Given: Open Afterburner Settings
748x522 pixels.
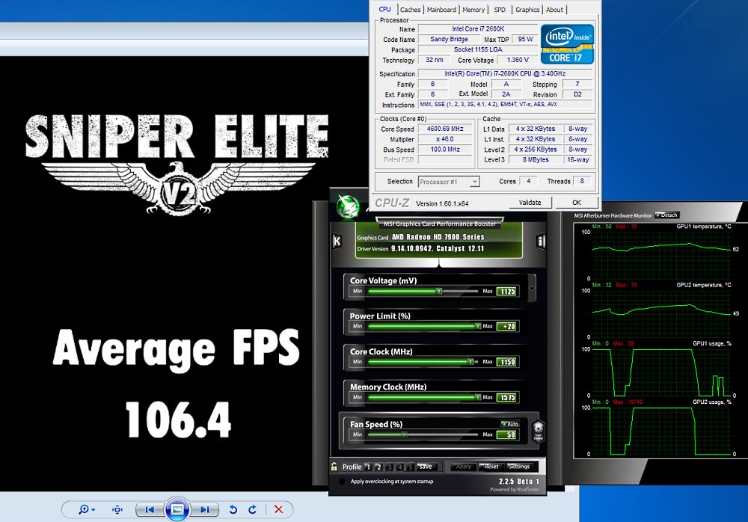Looking at the screenshot, I should click(518, 467).
